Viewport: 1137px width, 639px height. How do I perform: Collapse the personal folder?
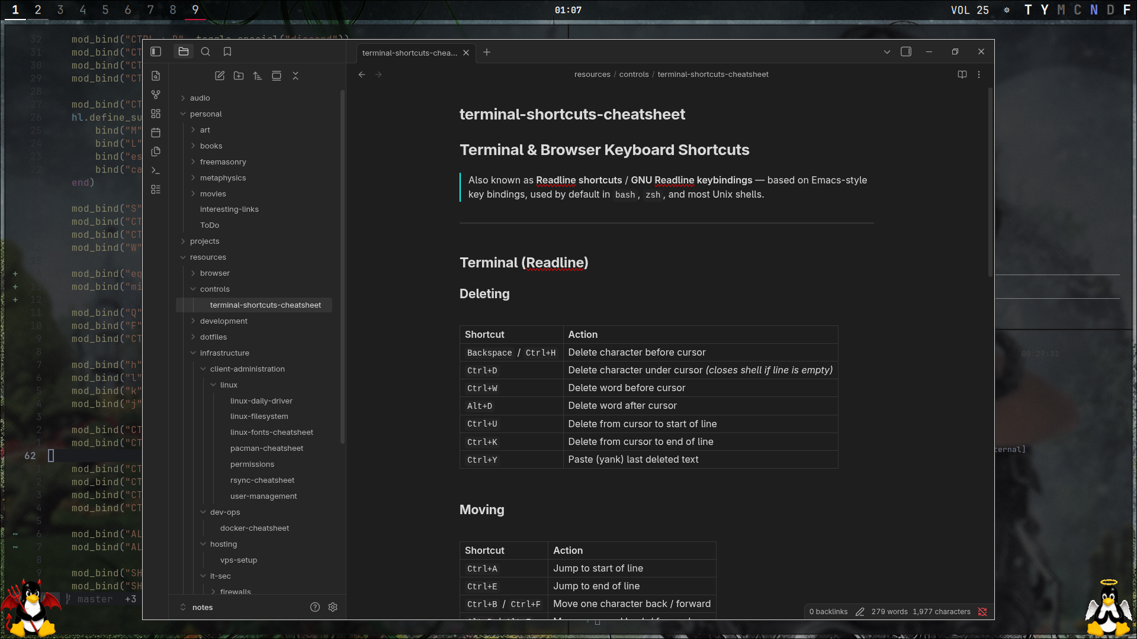pos(205,114)
